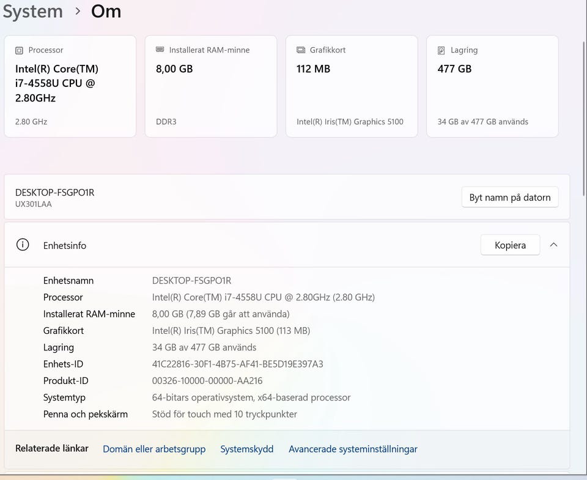Click processor value in device info list
The height and width of the screenshot is (480, 587).
pyautogui.click(x=263, y=297)
